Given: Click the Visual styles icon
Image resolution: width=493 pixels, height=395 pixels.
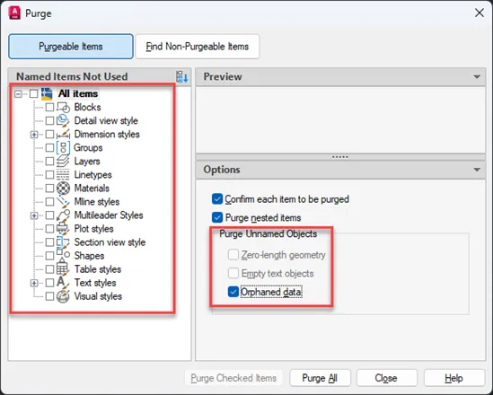Looking at the screenshot, I should tap(63, 296).
